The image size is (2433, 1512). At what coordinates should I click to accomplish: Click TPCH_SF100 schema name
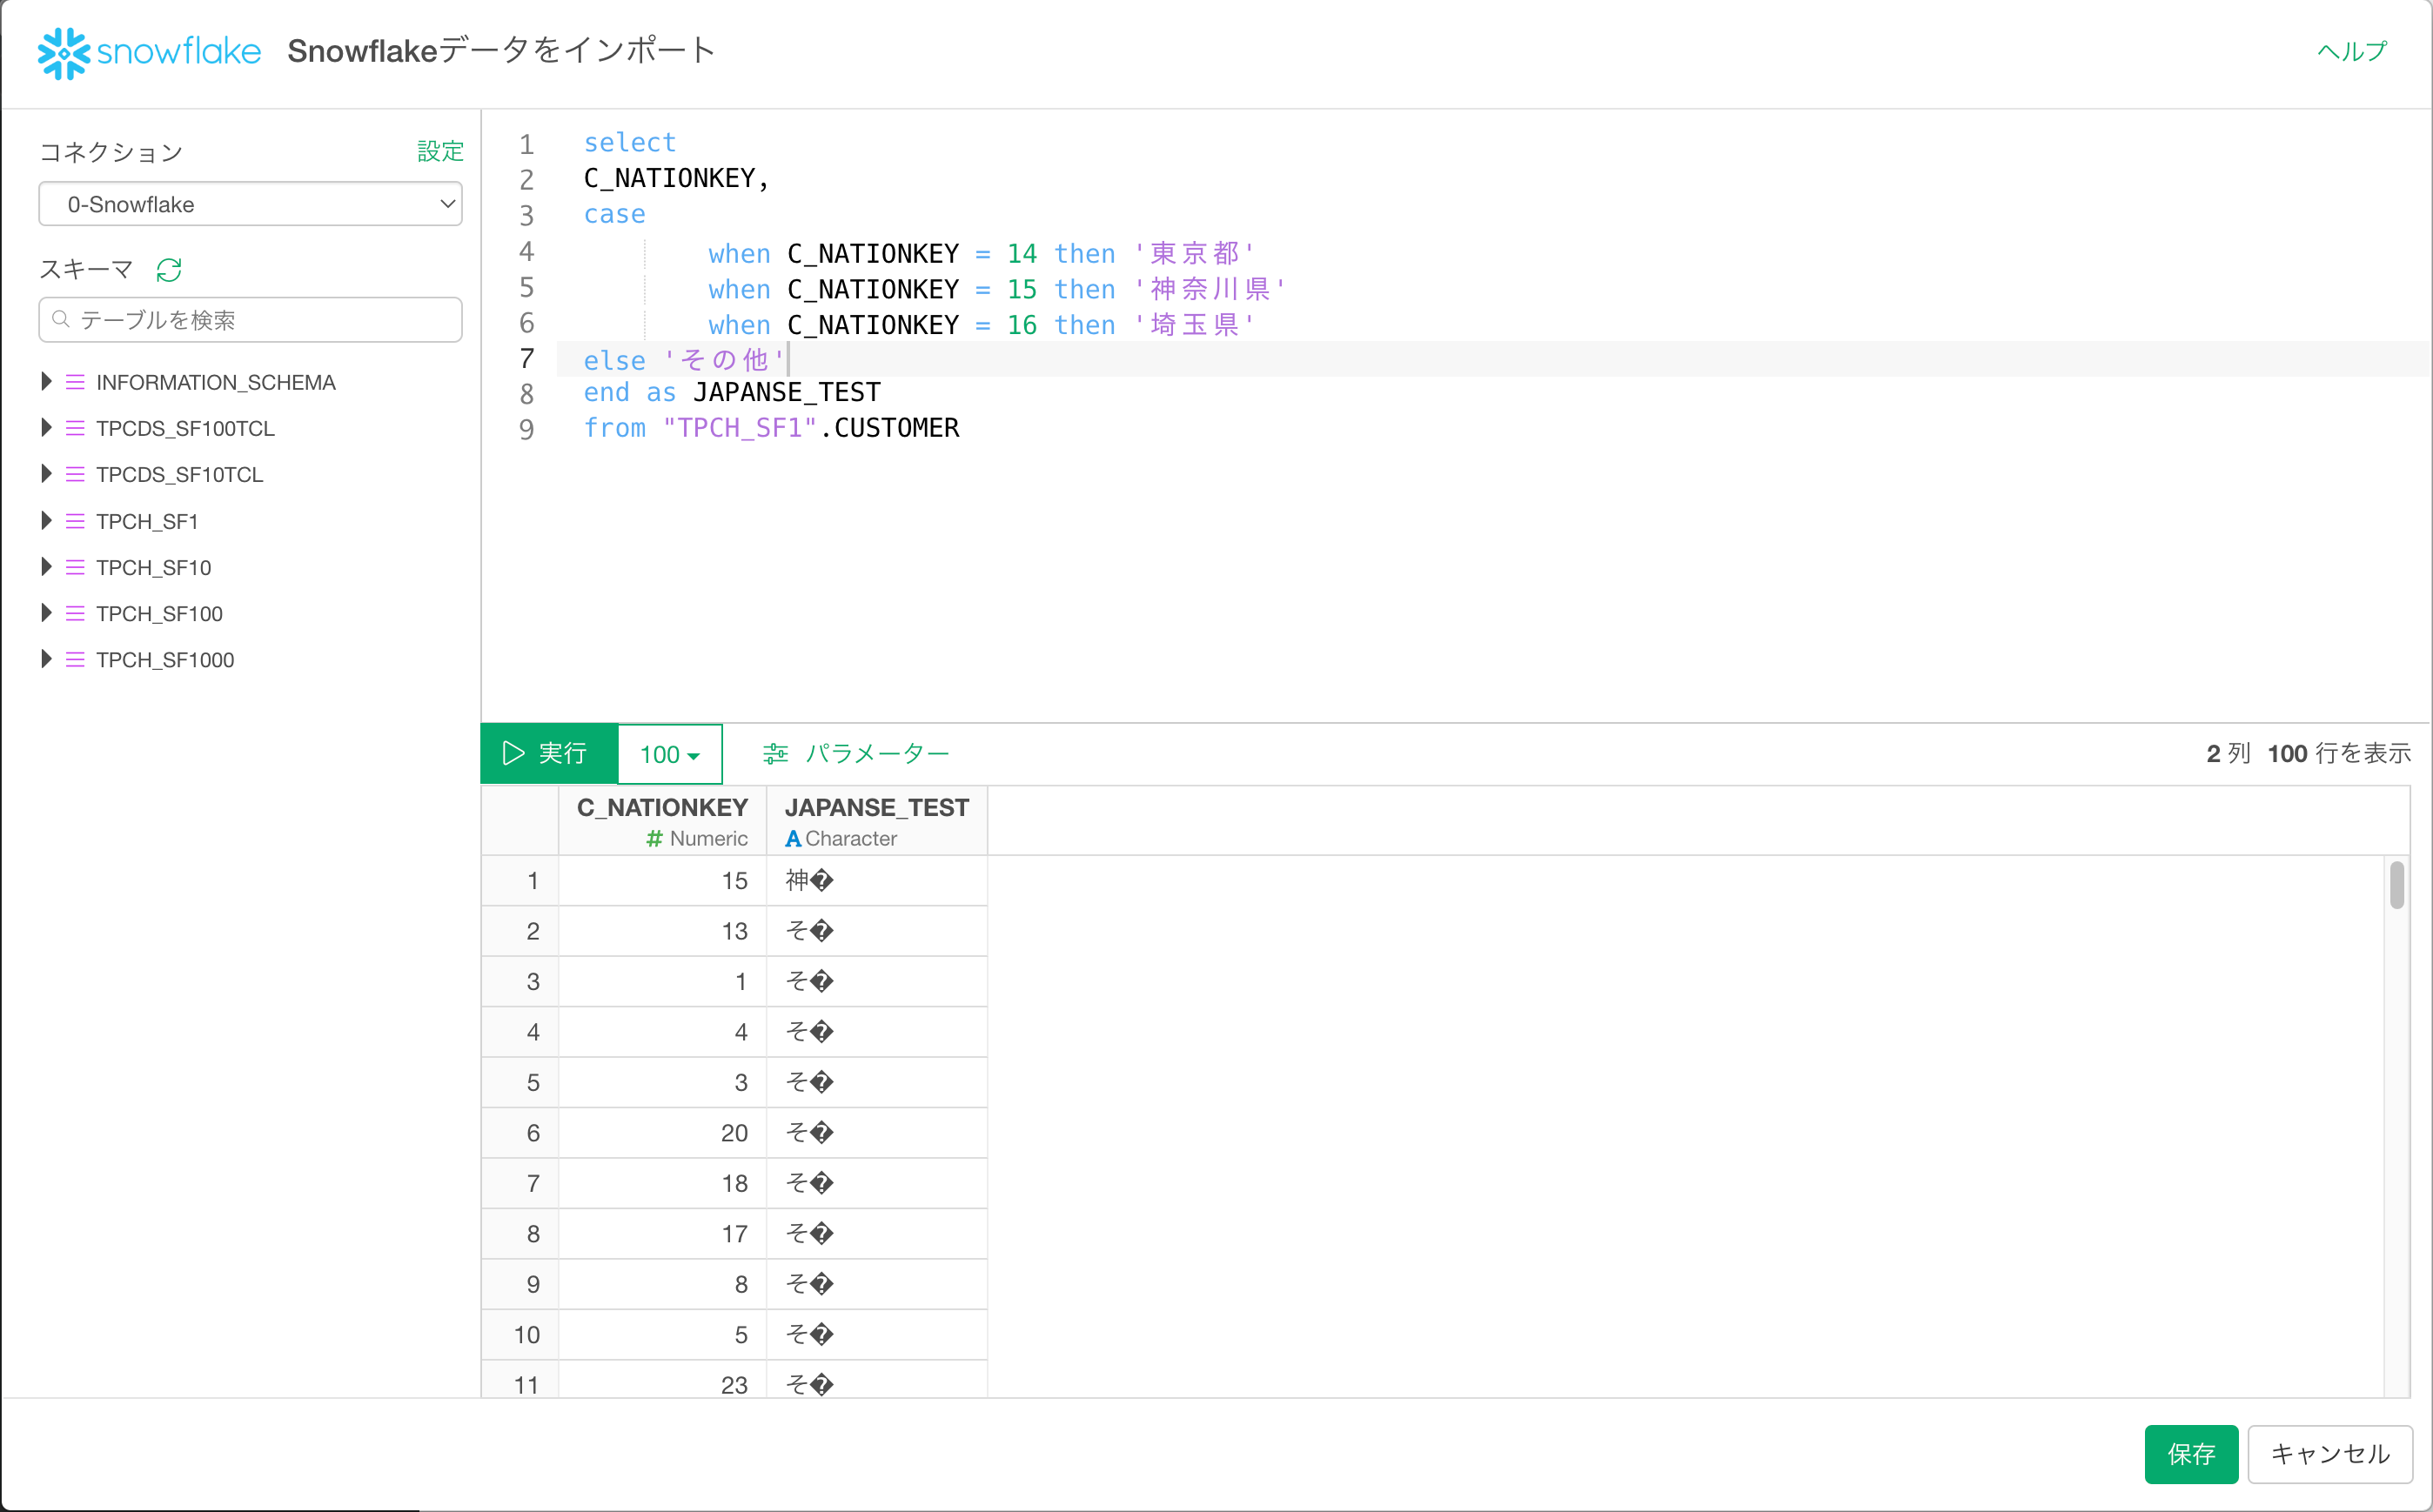click(159, 613)
